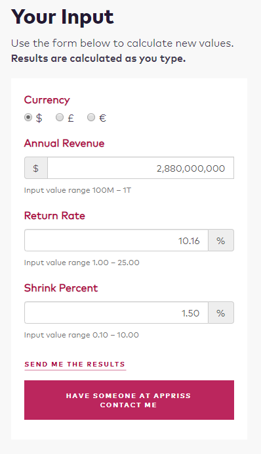Click the $ symbol beside the first radio
This screenshot has height=454, width=261.
pos(39,118)
